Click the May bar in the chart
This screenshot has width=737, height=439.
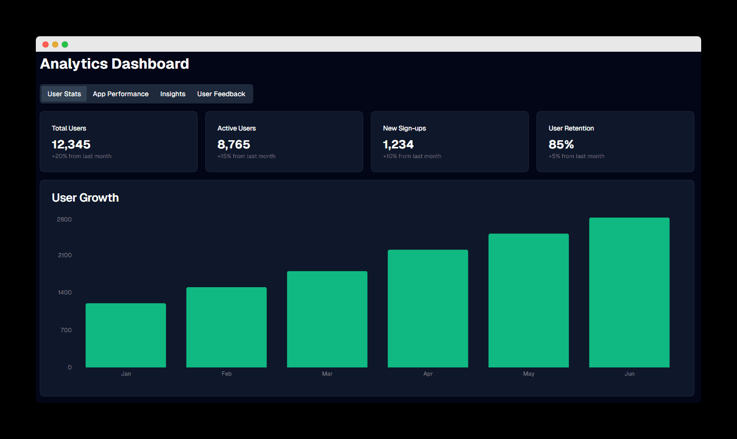coord(529,300)
